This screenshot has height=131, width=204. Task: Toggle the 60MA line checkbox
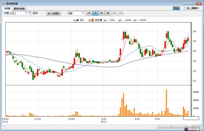click(x=135, y=20)
